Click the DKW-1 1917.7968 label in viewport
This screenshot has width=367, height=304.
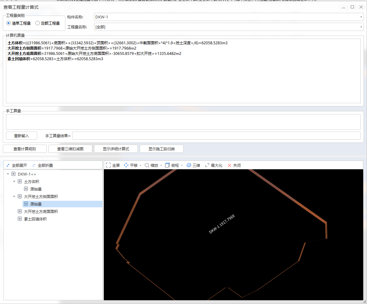tap(222, 224)
